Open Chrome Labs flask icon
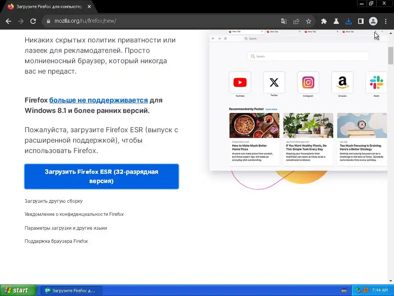394x296 pixels. [x=336, y=21]
